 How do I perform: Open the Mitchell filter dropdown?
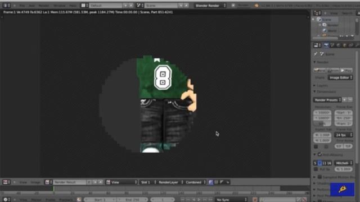[344, 163]
